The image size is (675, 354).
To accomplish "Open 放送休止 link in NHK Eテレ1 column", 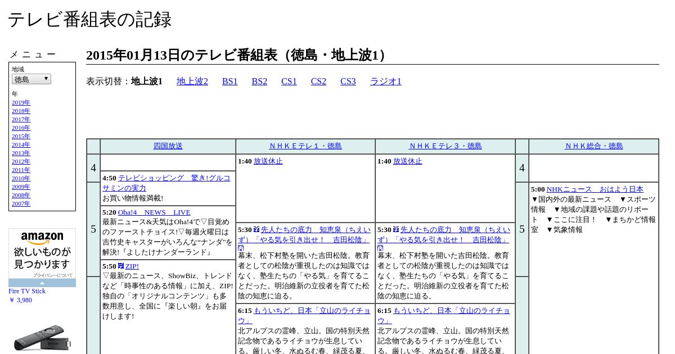I will [268, 161].
